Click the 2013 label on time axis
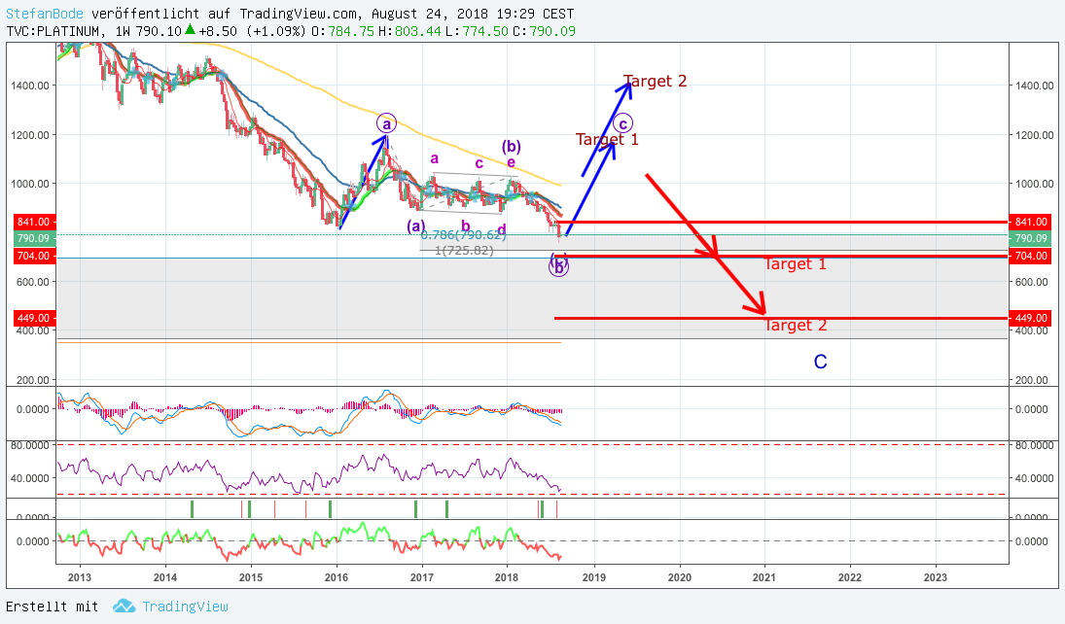This screenshot has height=624, width=1065. point(80,577)
